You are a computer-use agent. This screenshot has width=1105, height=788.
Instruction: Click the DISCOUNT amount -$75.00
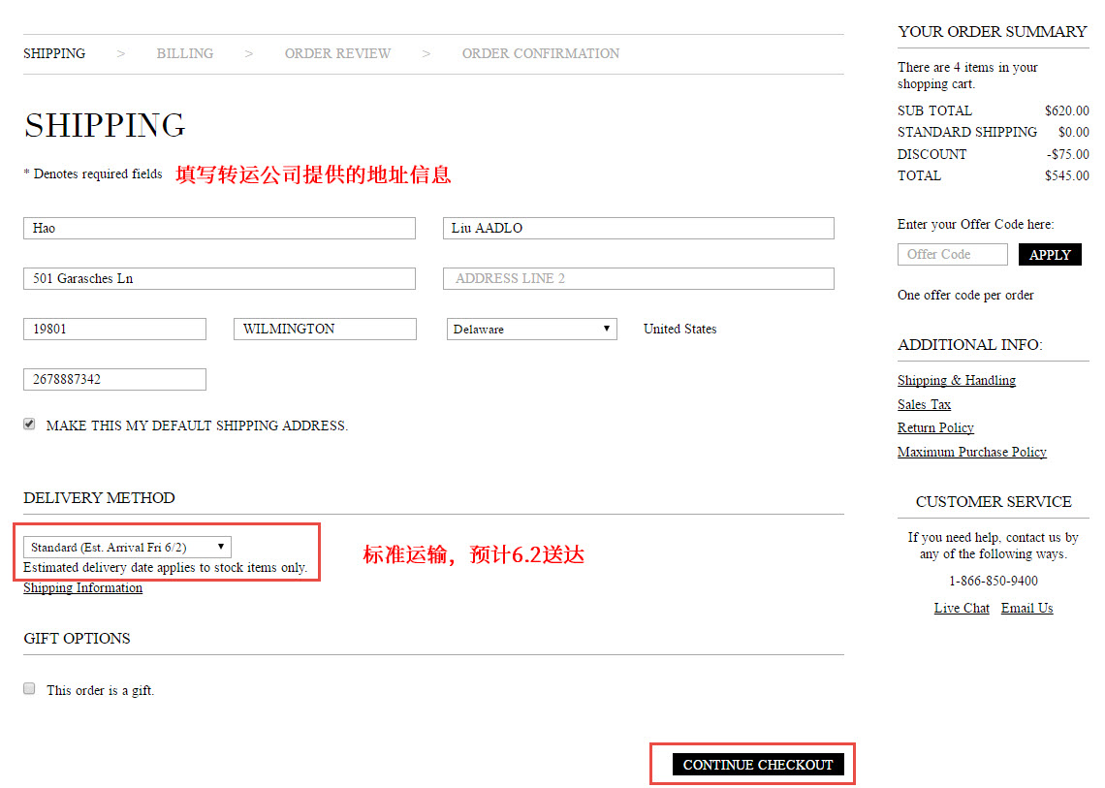(1067, 154)
